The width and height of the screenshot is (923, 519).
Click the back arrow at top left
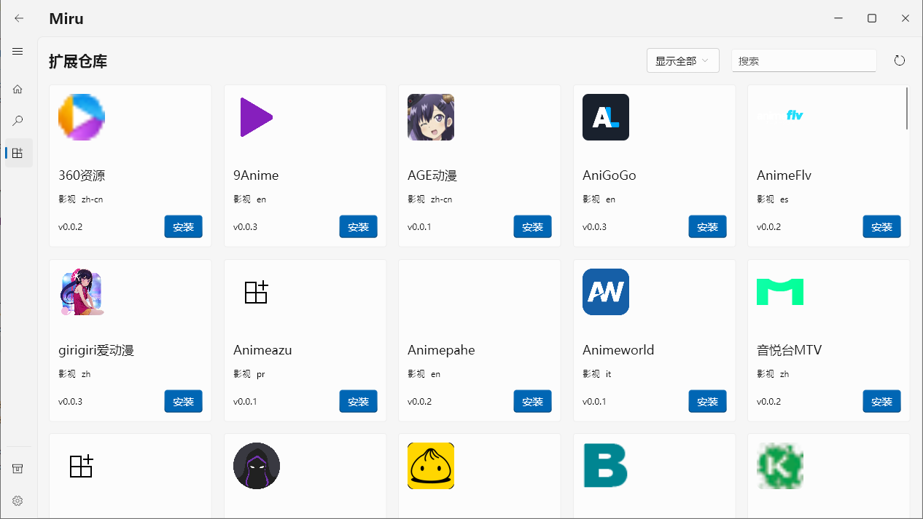(19, 18)
